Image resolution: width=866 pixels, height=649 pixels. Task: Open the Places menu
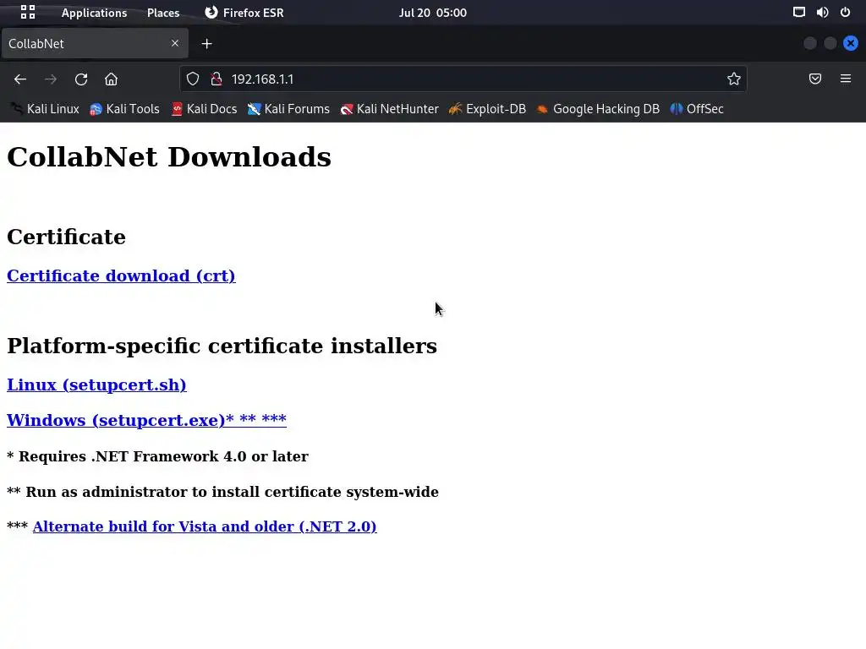[163, 13]
